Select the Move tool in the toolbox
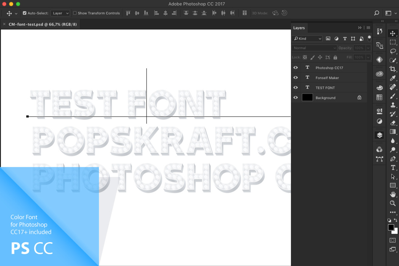 (x=393, y=33)
